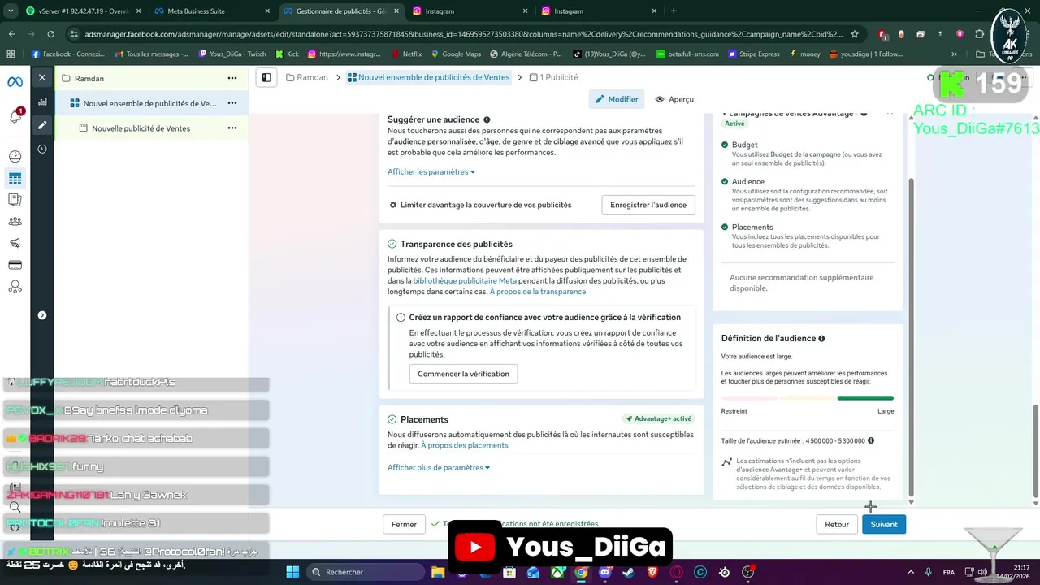Viewport: 1040px width, 585px height.
Task: Open the events manager node icon
Action: [15, 287]
